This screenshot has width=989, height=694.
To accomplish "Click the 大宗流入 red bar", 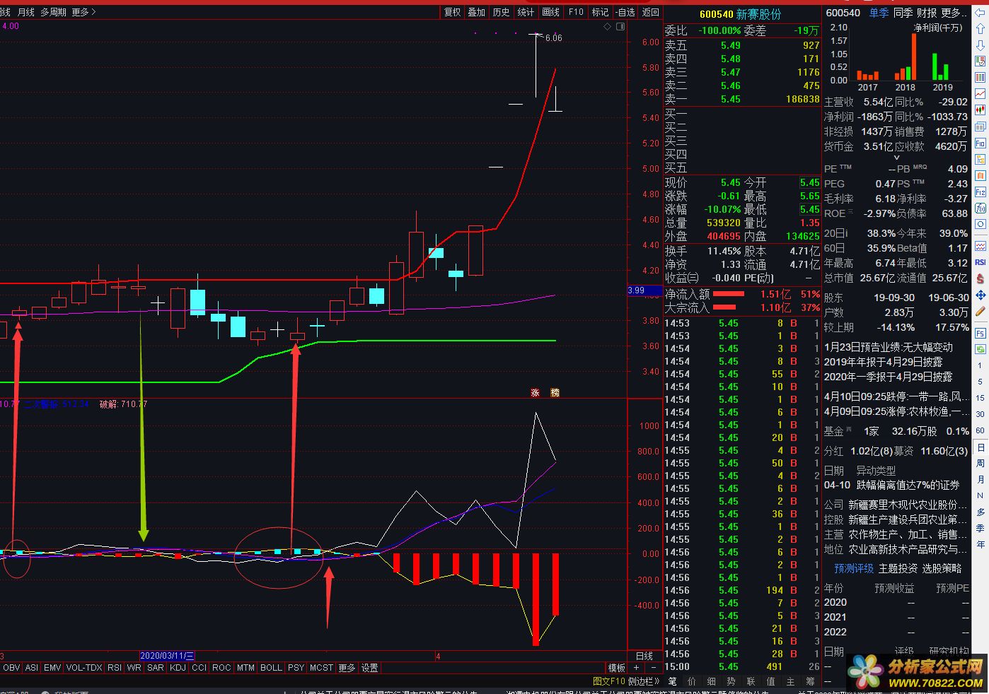I will (724, 307).
